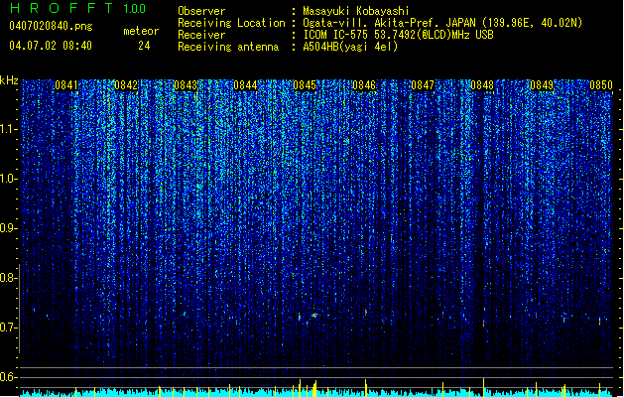Click the Receiving Location label
This screenshot has height=397, width=624.
[x=231, y=23]
